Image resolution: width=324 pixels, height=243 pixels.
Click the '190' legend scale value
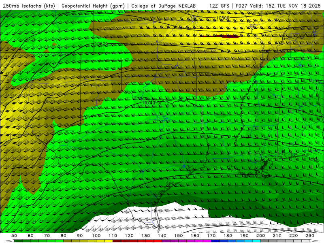click(244, 236)
